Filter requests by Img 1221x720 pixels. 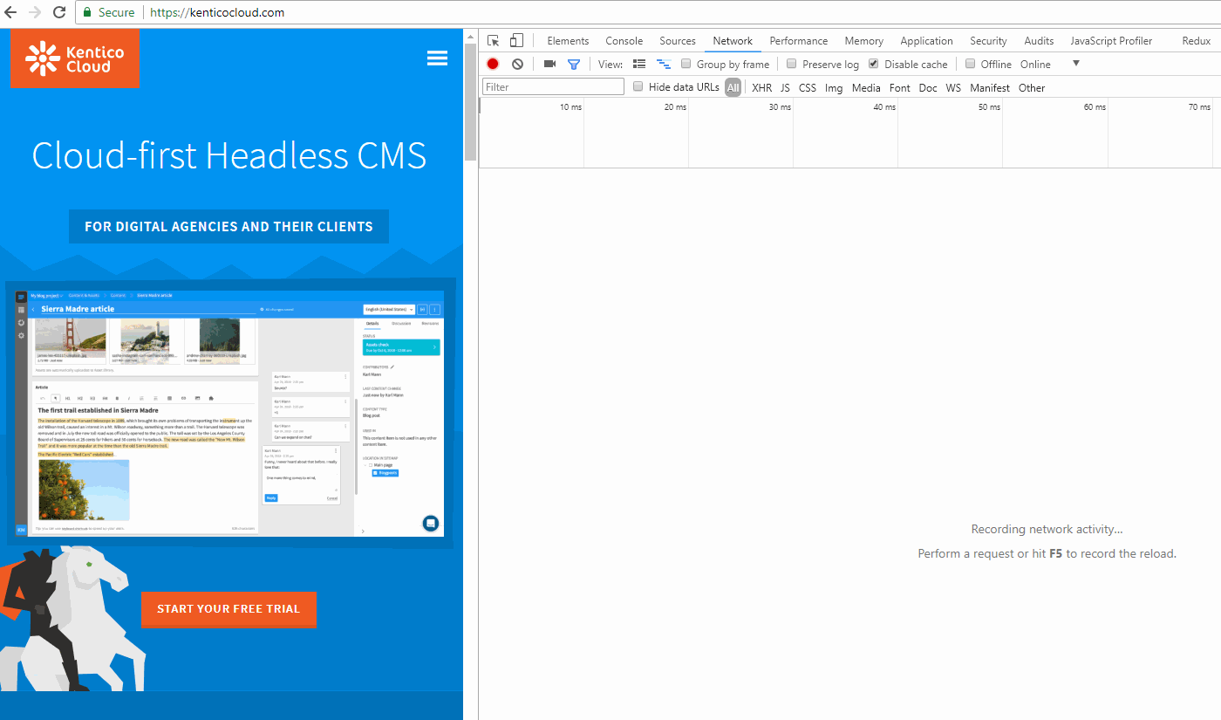click(834, 87)
